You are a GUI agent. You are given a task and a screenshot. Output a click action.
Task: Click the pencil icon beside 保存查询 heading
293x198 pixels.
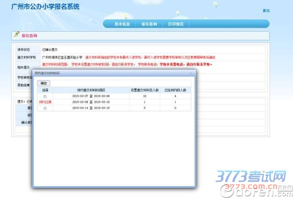17,34
